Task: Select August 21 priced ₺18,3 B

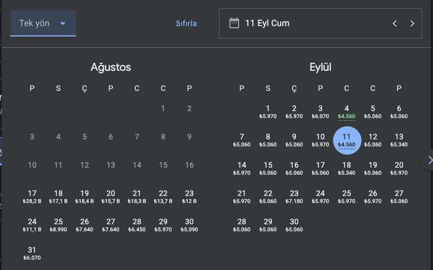Action: click(137, 197)
